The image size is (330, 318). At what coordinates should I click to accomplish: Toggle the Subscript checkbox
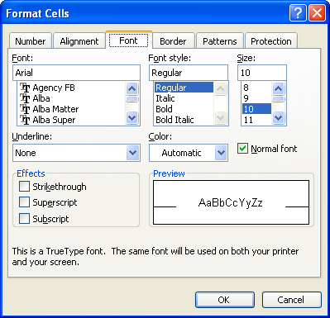point(24,219)
